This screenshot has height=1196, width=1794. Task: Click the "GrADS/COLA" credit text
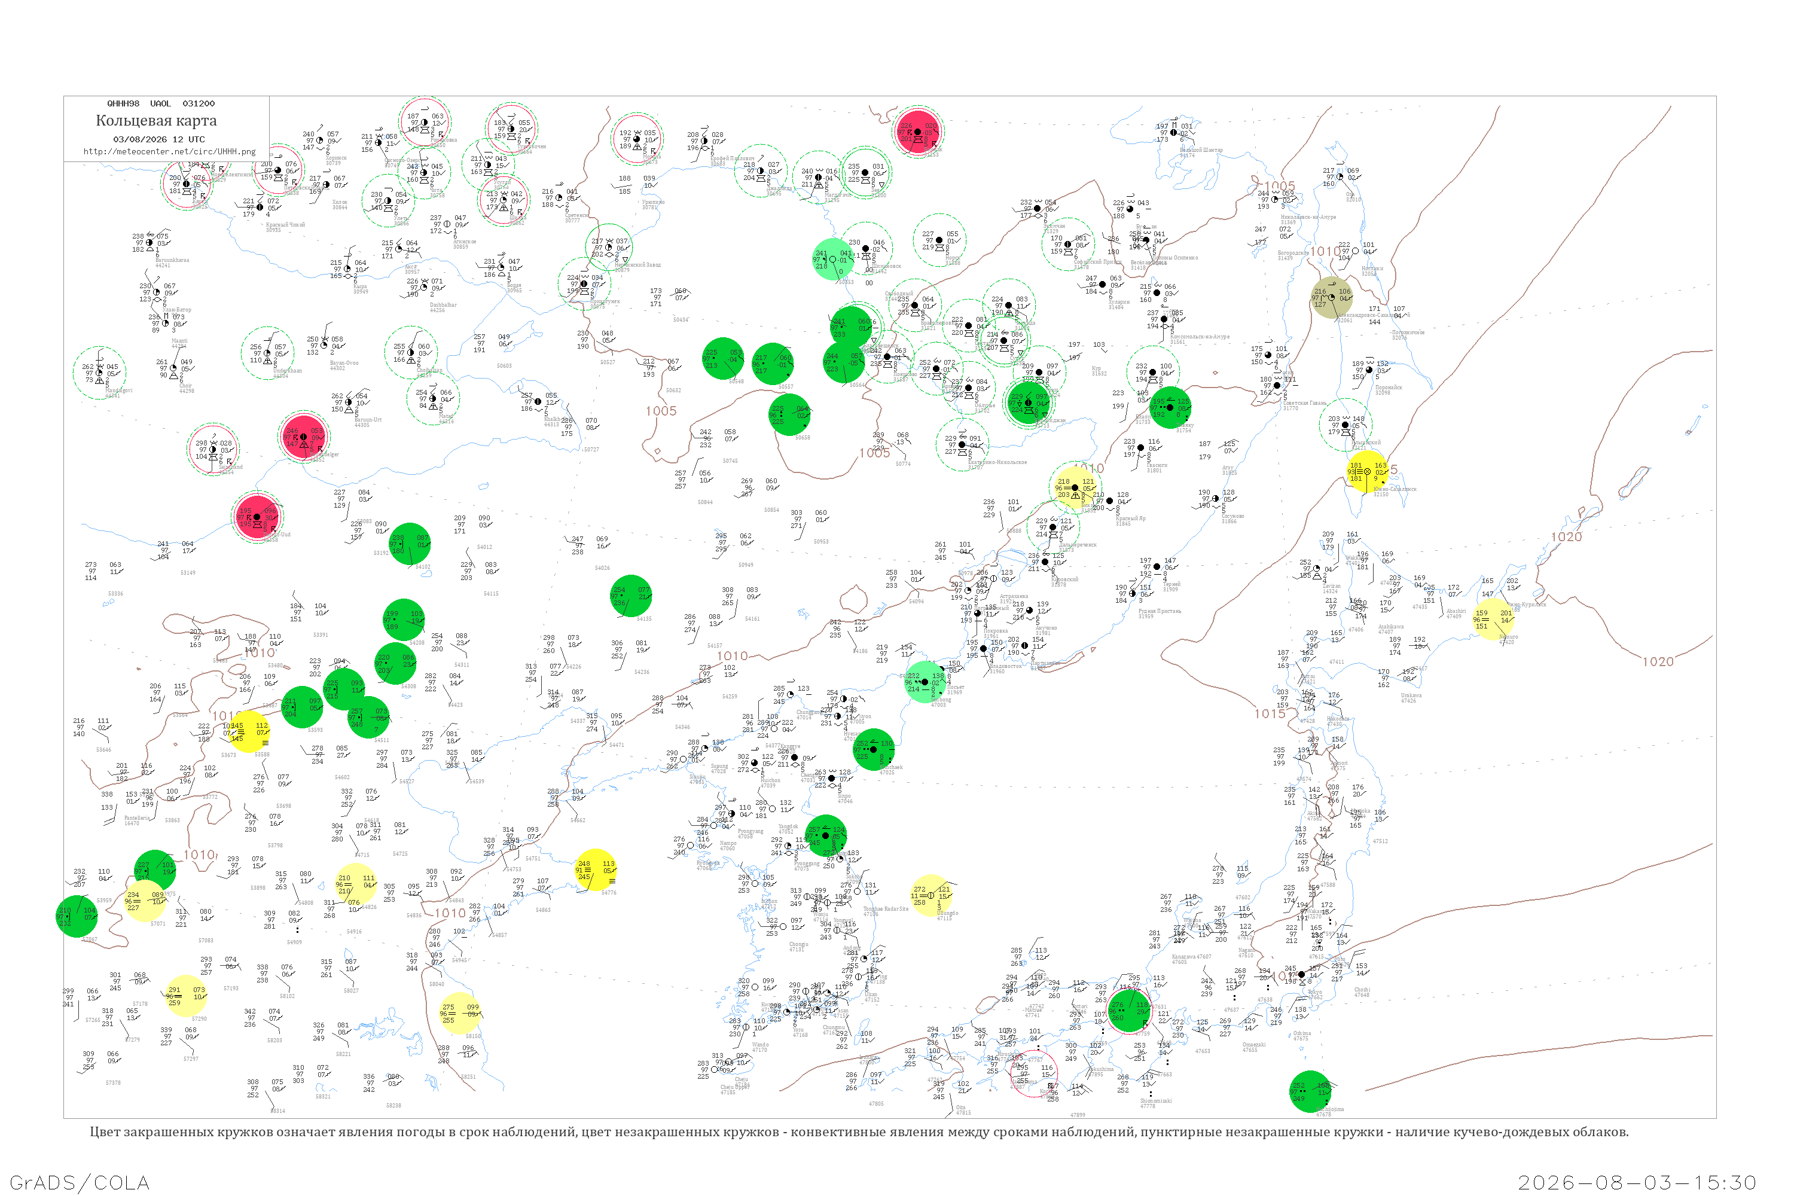[80, 1182]
